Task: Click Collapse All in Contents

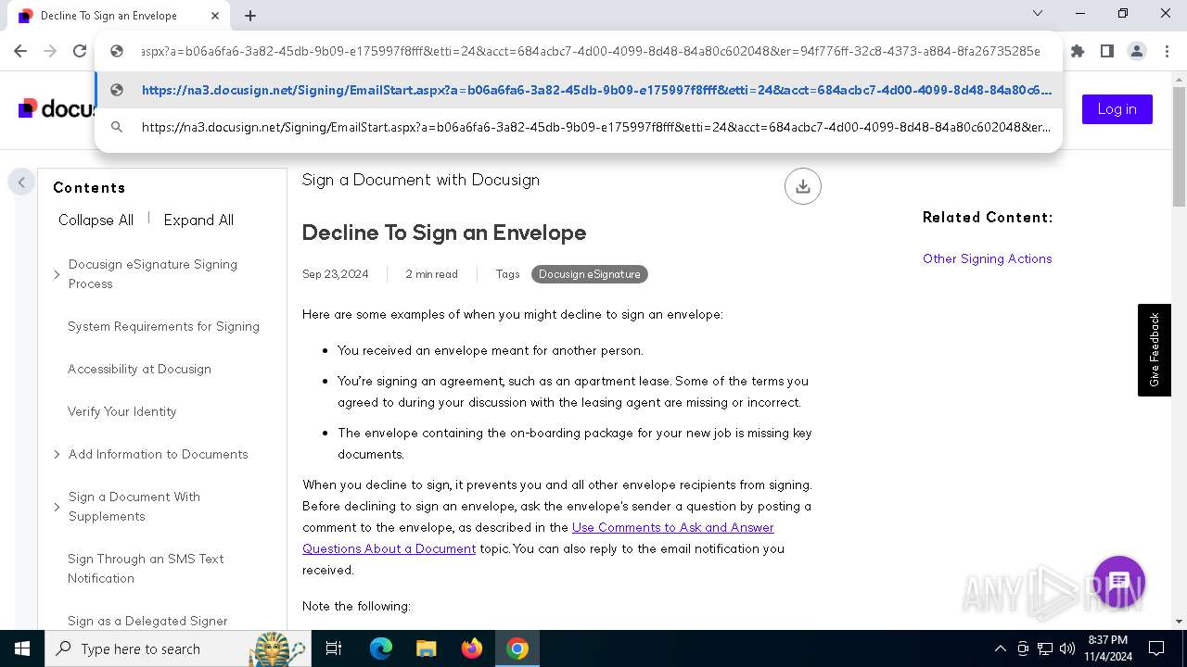Action: [96, 220]
